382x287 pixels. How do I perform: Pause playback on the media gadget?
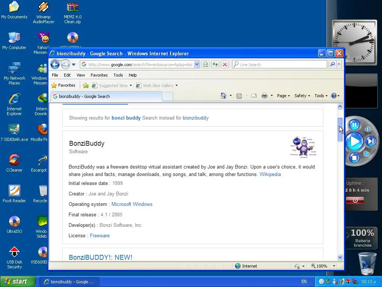click(354, 125)
